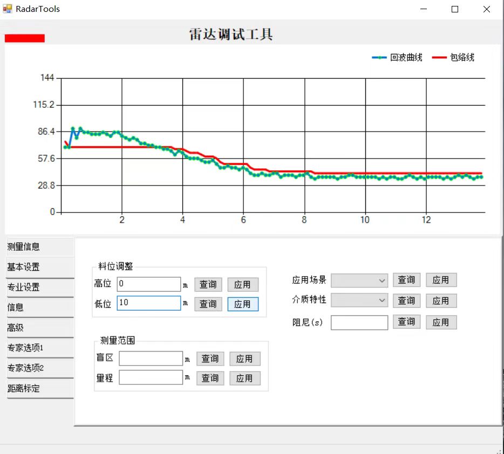Go to the 距离标定 tab
The image size is (504, 454).
click(40, 388)
